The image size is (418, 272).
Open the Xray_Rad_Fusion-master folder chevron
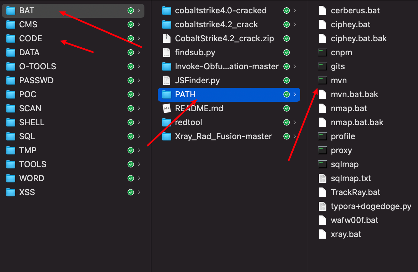coord(295,137)
